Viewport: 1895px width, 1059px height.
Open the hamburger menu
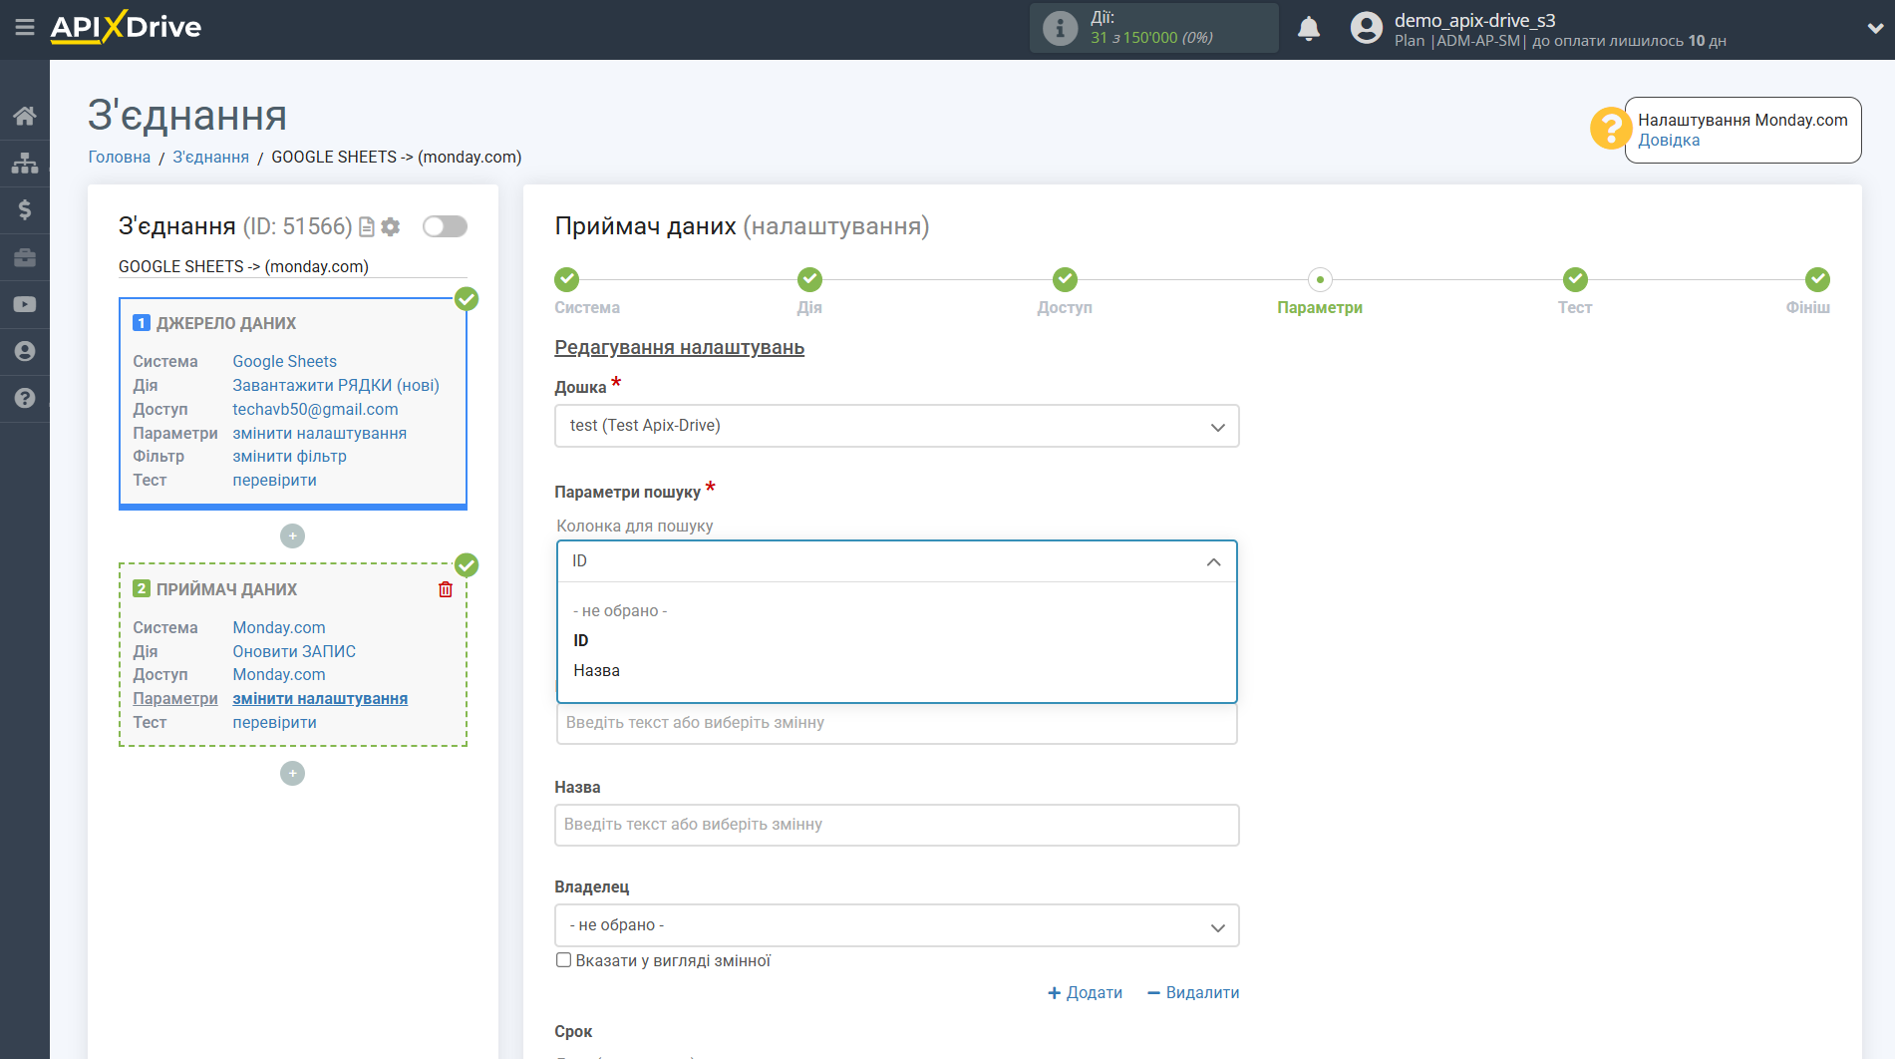(25, 27)
